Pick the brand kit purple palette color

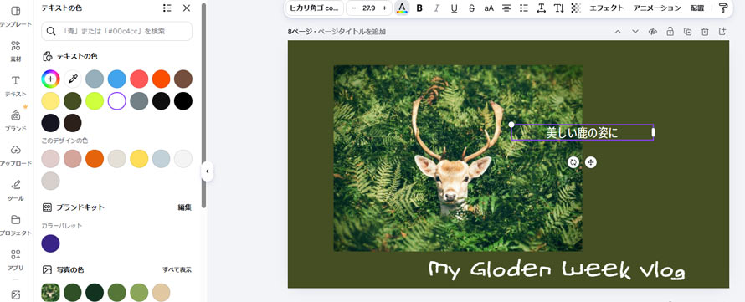point(50,243)
